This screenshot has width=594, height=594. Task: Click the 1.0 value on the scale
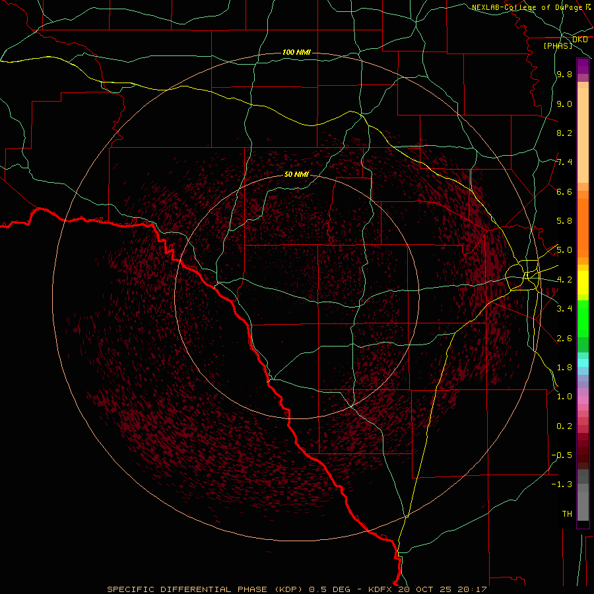click(564, 397)
